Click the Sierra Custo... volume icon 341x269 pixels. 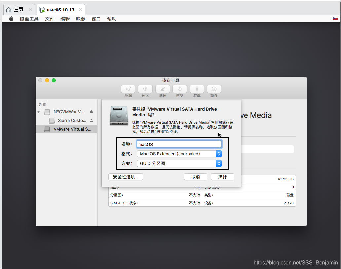[x=52, y=121]
